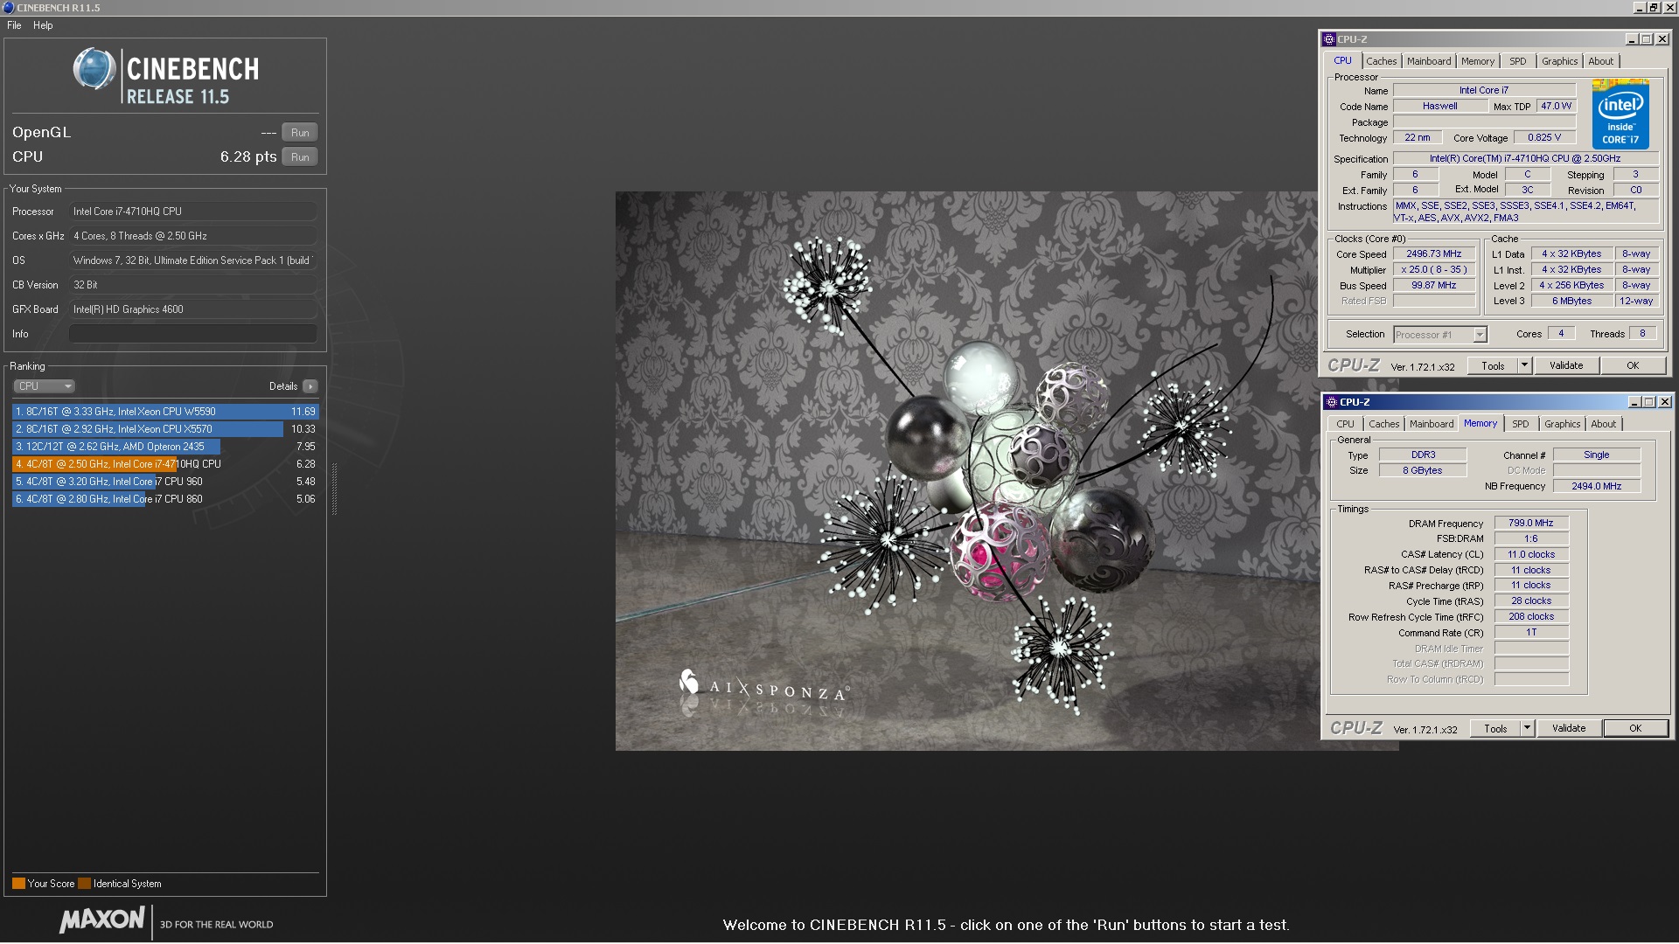
Task: Close the top CPU-Z window
Action: click(1662, 39)
